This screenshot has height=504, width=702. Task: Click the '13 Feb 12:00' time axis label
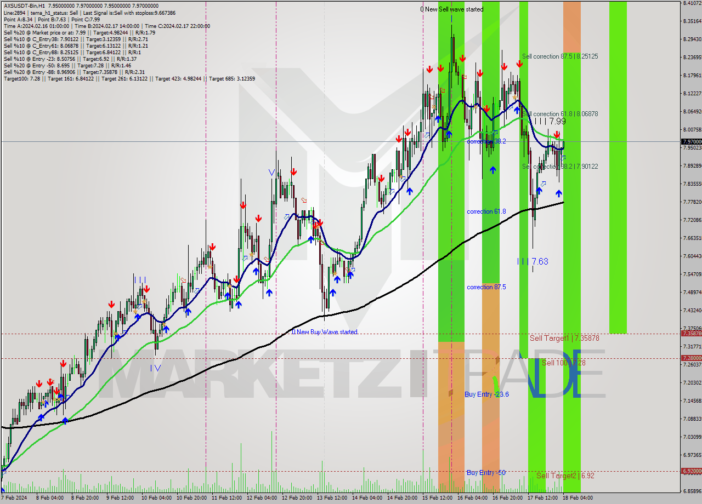tap(331, 498)
